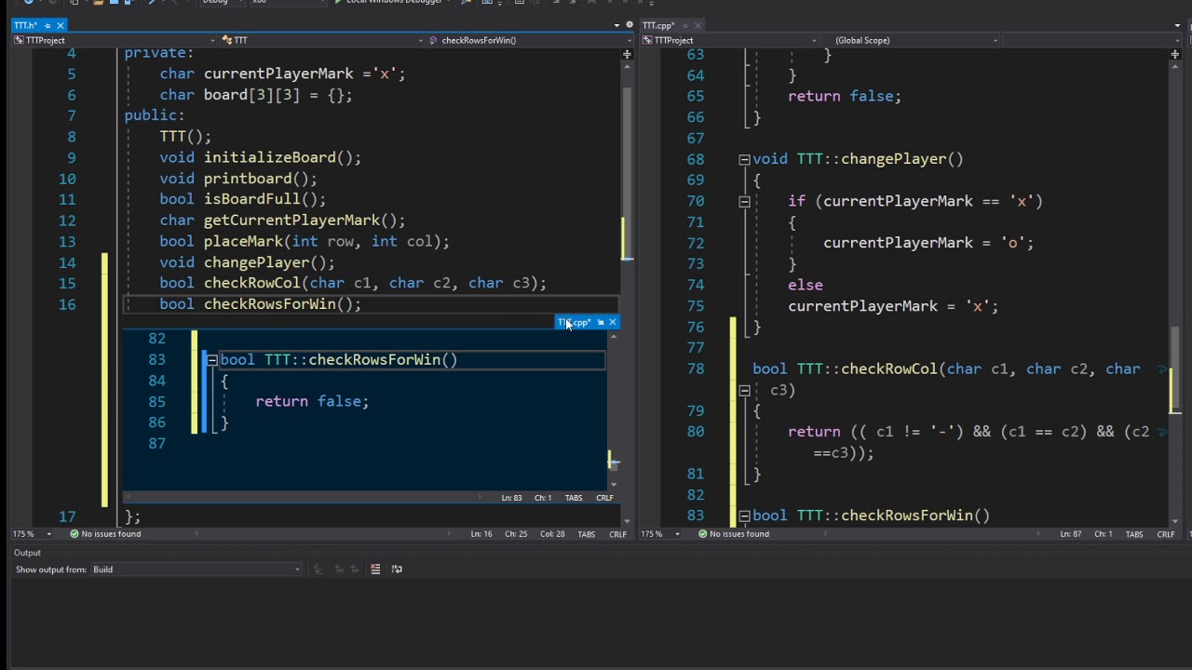Pin the TTT.h* tab
This screenshot has width=1192, height=670.
[47, 25]
